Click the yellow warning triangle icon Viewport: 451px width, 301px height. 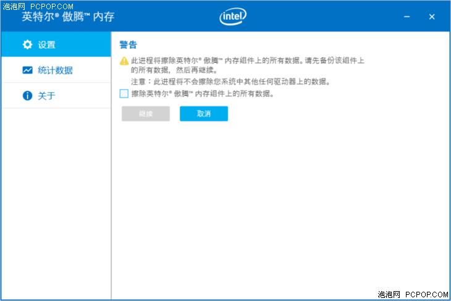click(x=124, y=61)
